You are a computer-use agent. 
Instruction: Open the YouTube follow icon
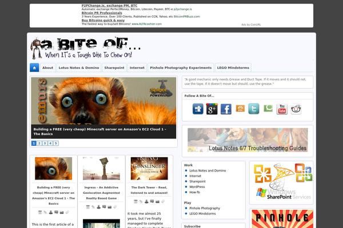(282, 109)
